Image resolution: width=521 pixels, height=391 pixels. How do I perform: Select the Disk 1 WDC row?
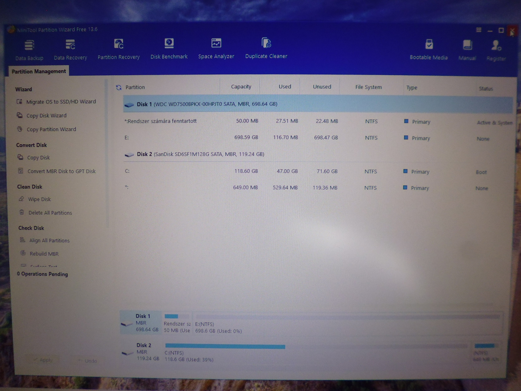coord(318,104)
